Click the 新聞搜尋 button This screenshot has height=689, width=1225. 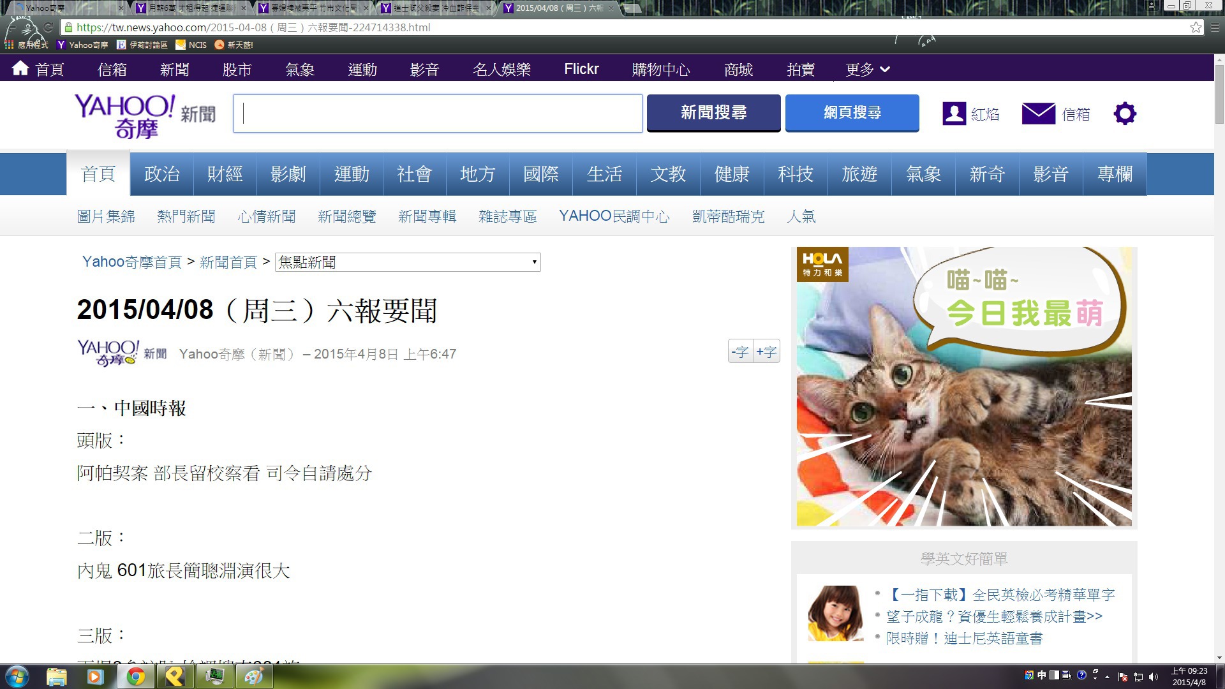[713, 113]
